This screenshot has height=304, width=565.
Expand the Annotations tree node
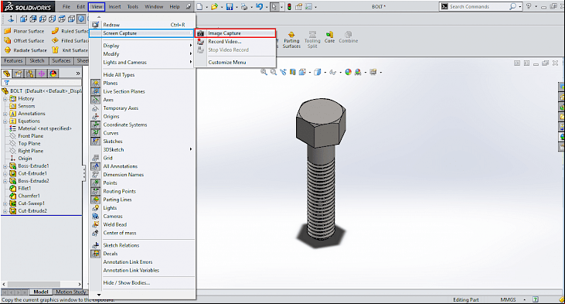point(5,114)
